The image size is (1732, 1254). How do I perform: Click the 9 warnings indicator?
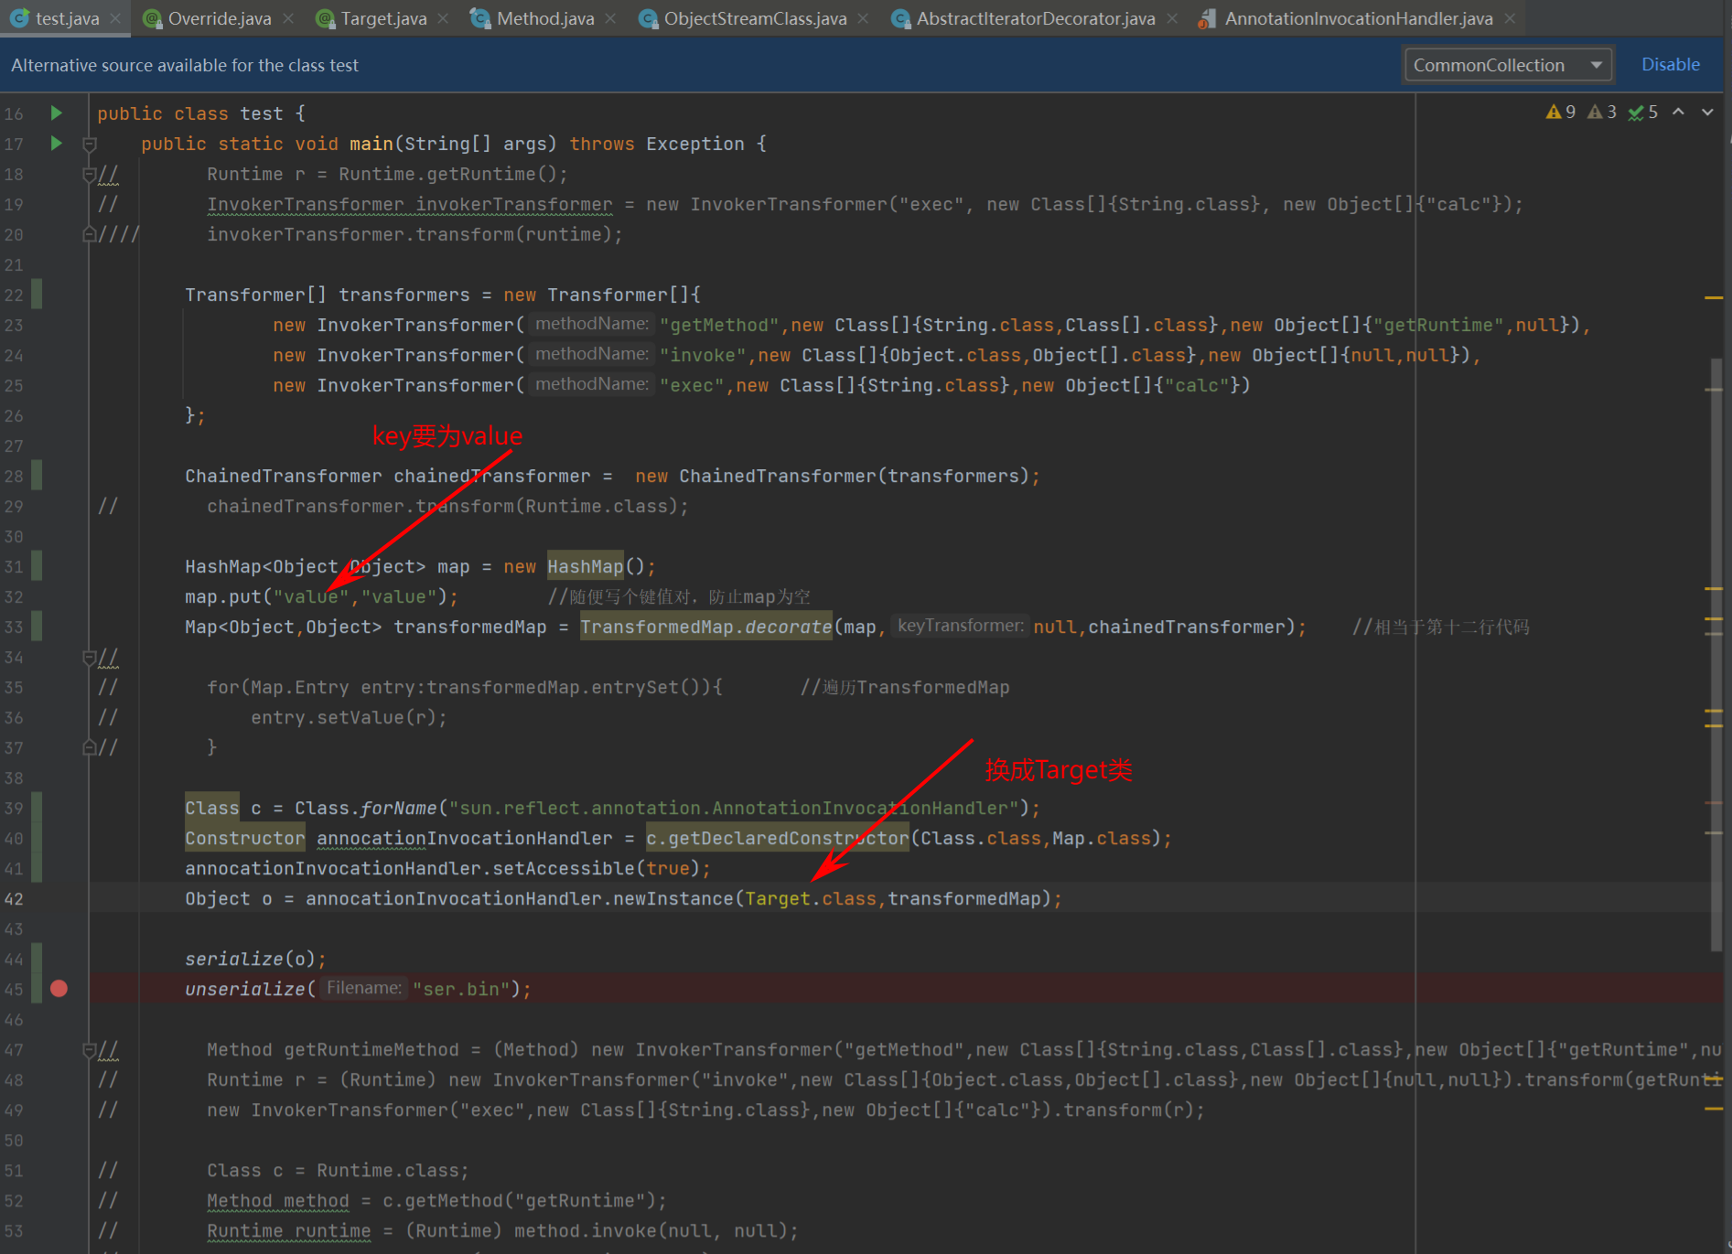(x=1561, y=113)
